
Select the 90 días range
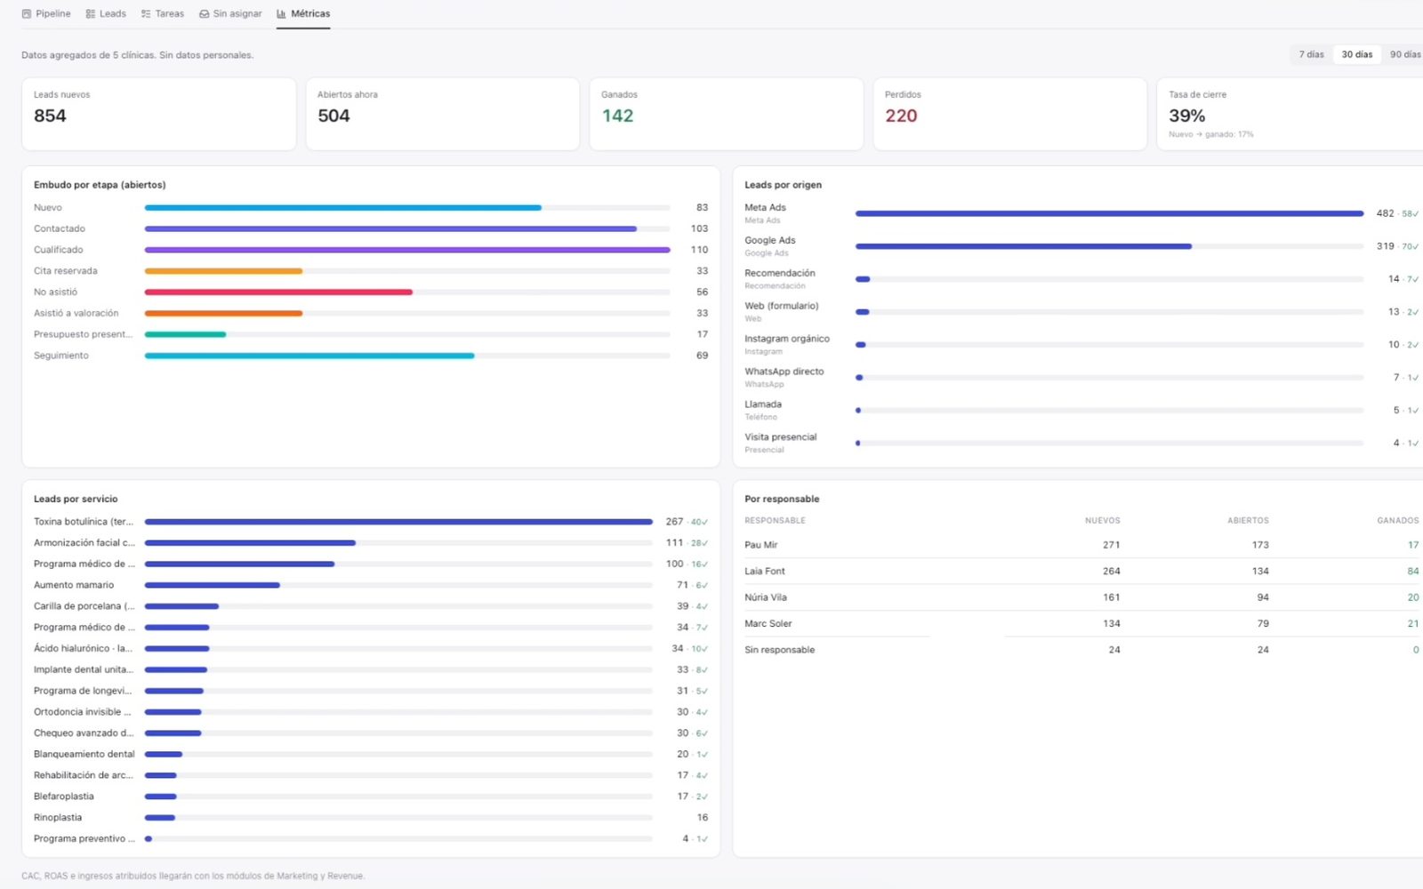click(x=1404, y=54)
